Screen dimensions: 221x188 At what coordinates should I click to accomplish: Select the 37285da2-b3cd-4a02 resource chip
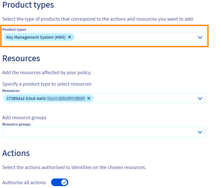coord(44,98)
